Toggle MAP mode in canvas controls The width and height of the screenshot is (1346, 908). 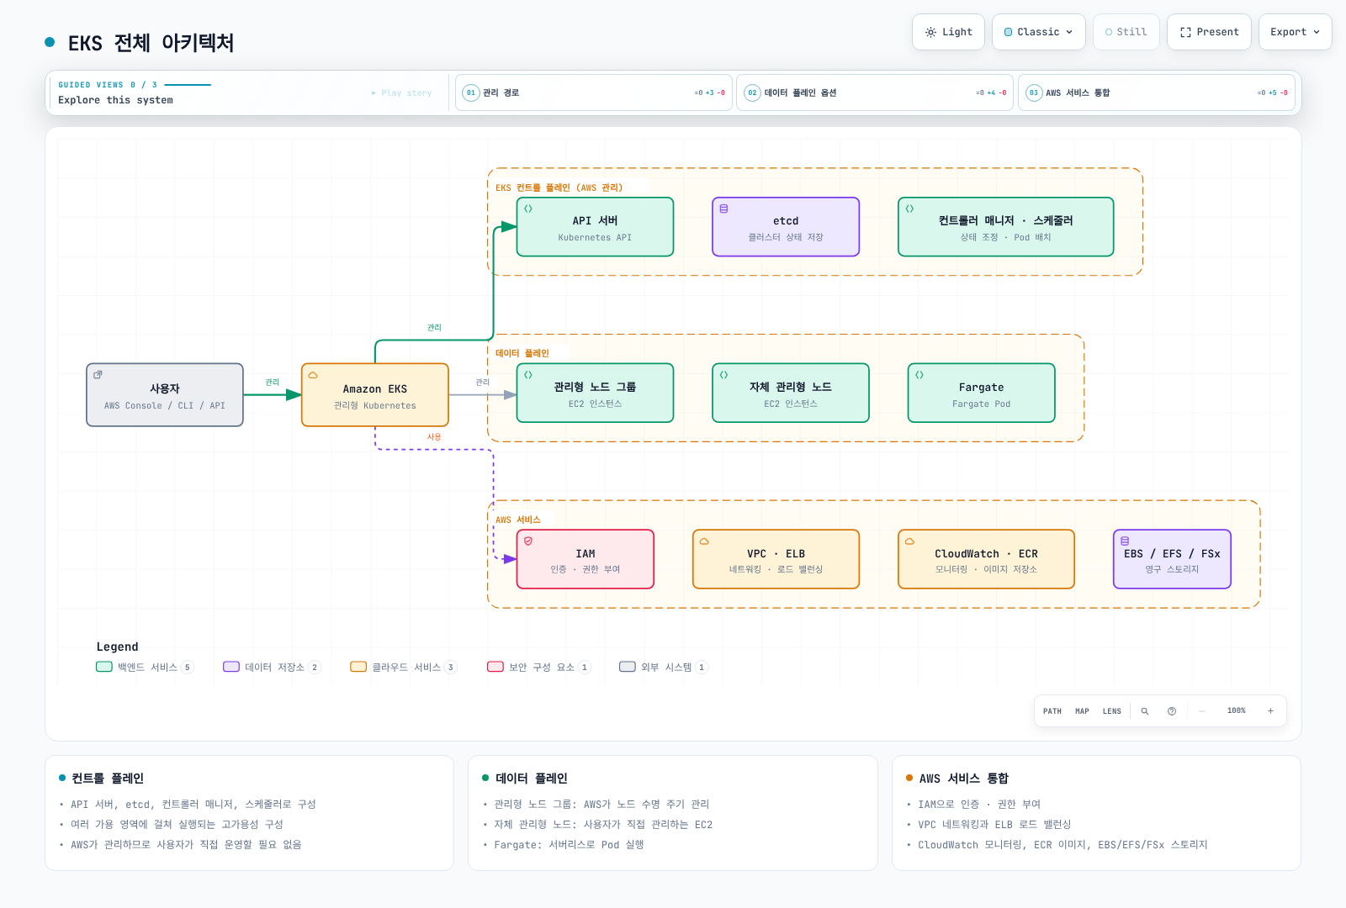click(1082, 711)
